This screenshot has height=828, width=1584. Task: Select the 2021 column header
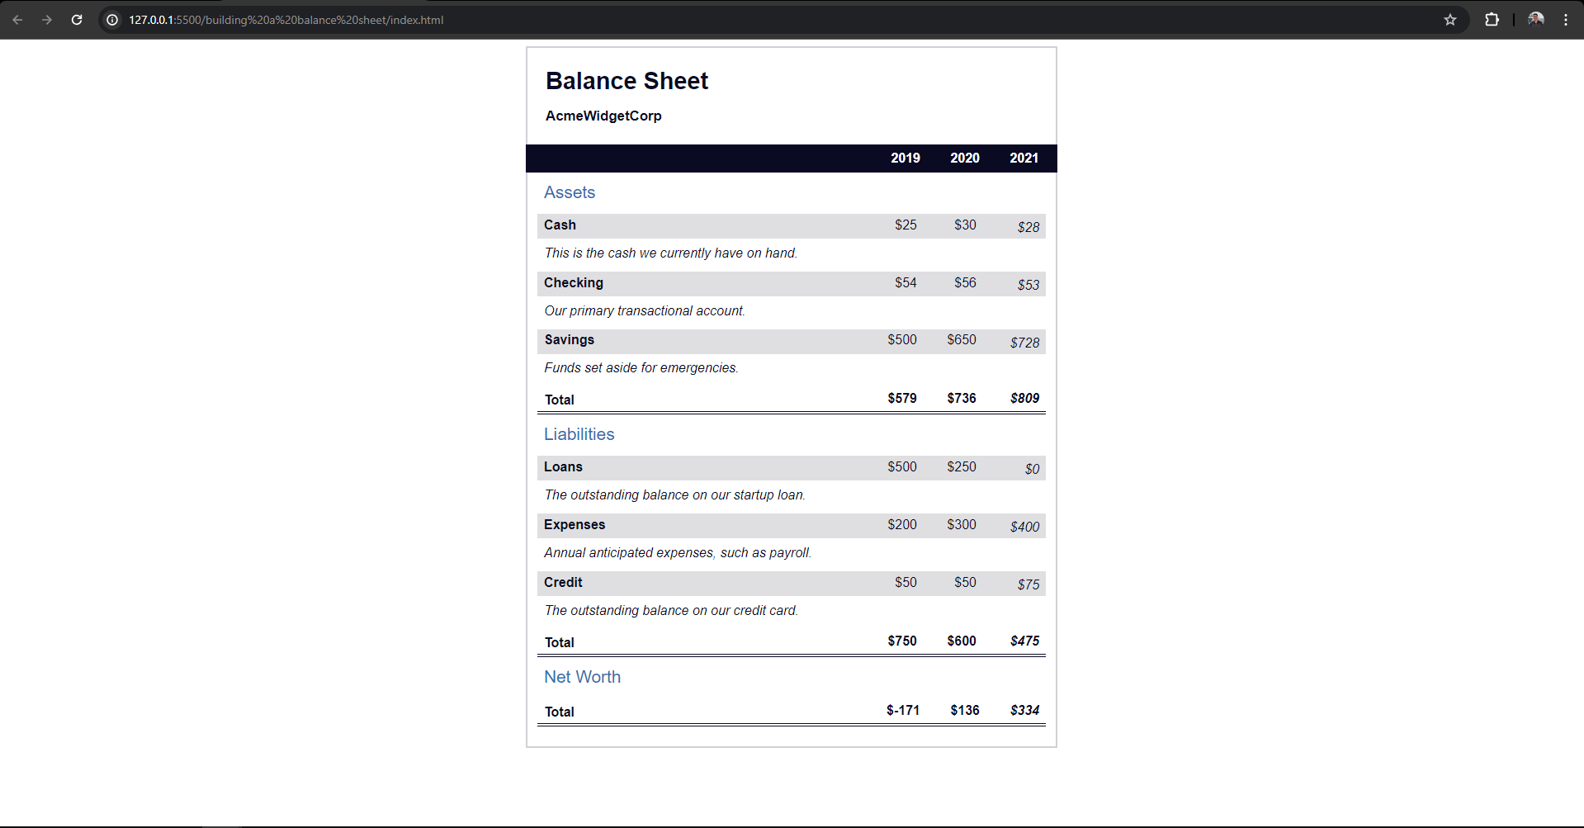click(x=1024, y=158)
